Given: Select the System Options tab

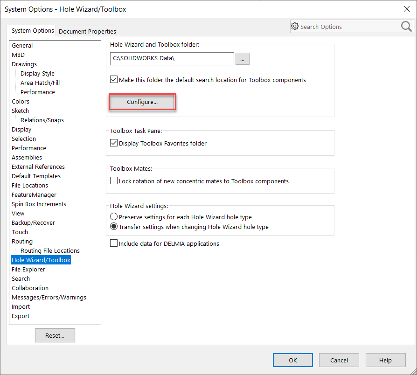Looking at the screenshot, I should 33,31.
